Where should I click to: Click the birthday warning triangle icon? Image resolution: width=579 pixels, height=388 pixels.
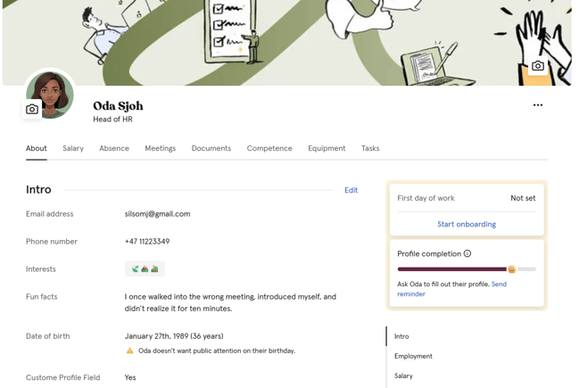tap(129, 351)
